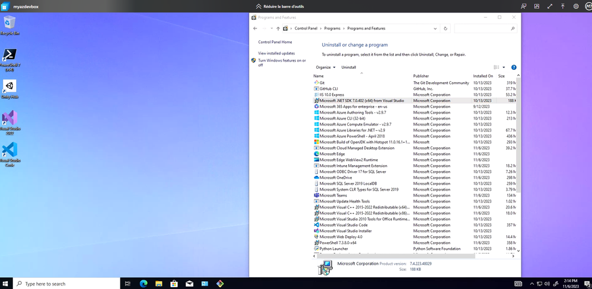This screenshot has width=592, height=289.
Task: Click the refresh button in address bar
Action: click(x=445, y=28)
